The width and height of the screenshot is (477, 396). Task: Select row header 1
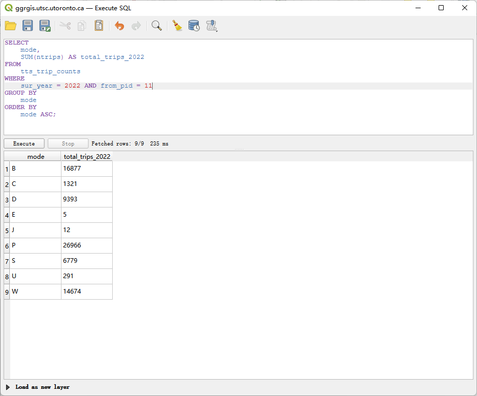[7, 169]
